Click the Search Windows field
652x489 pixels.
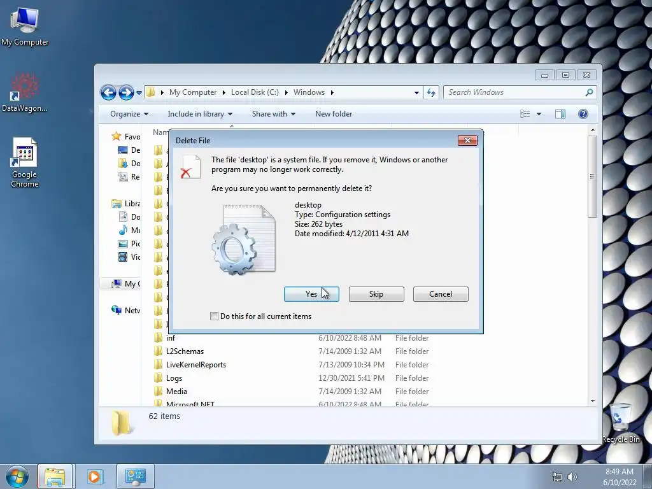tap(520, 92)
